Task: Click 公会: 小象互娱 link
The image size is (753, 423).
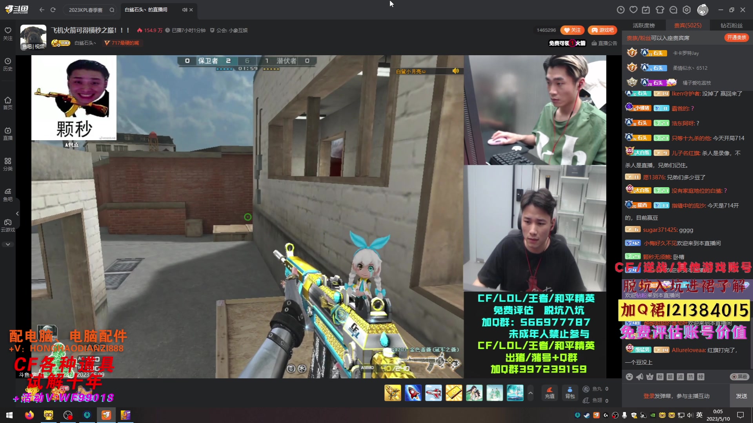Action: point(229,30)
